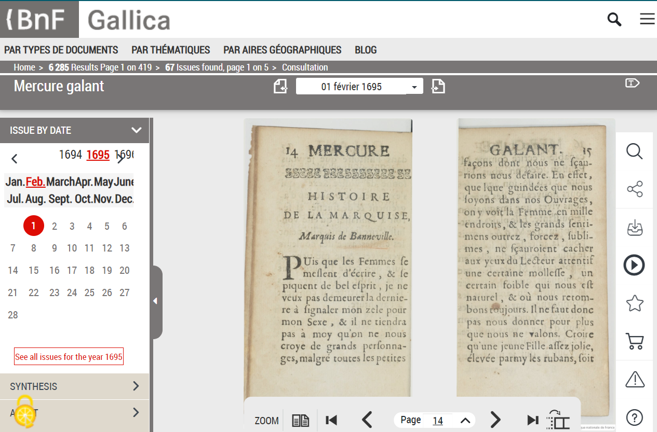This screenshot has height=432, width=657.
Task: Open the hamburger menu at top right
Action: click(647, 19)
